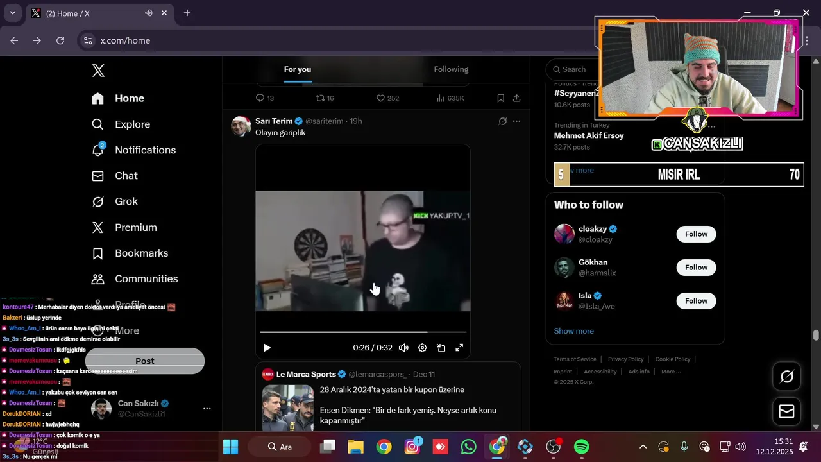Image resolution: width=821 pixels, height=462 pixels.
Task: Click the X logo in sidebar
Action: pyautogui.click(x=98, y=71)
